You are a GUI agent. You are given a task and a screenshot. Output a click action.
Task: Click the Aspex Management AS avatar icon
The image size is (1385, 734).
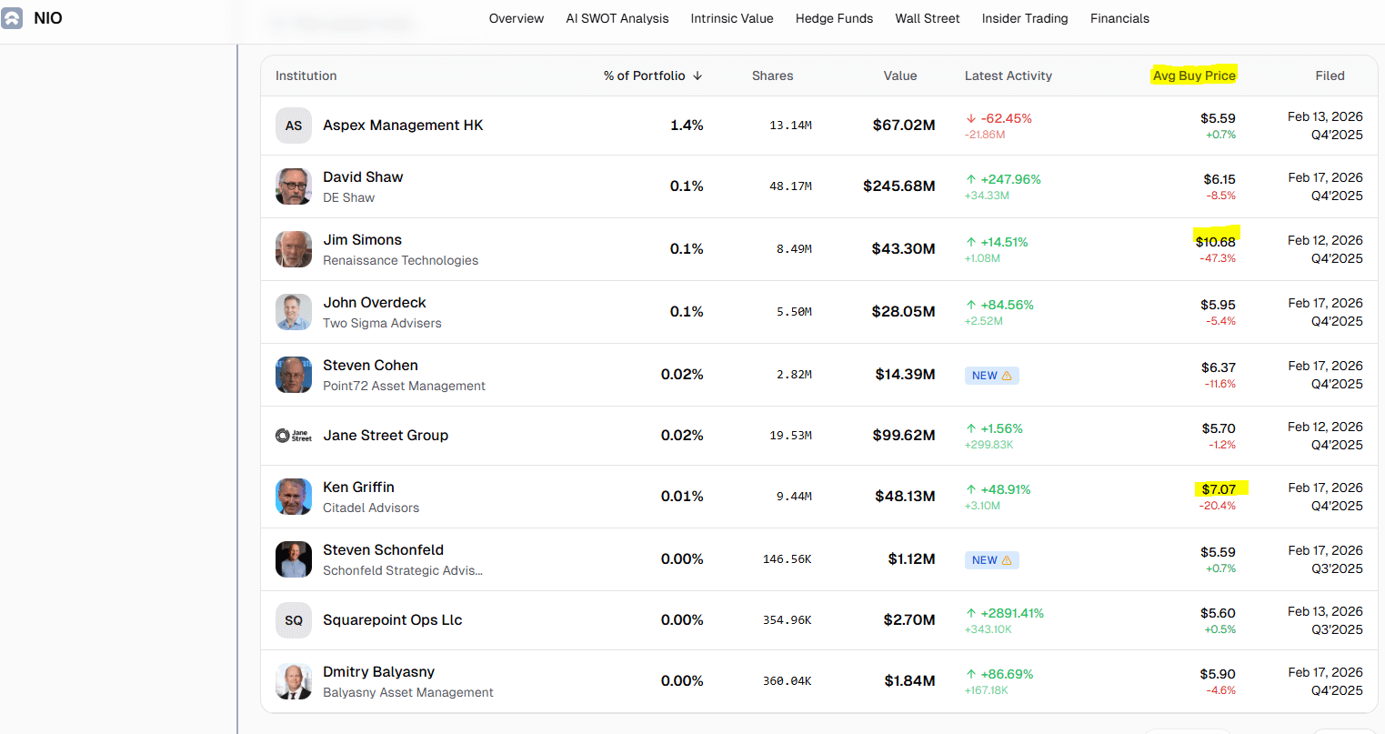[x=294, y=126]
